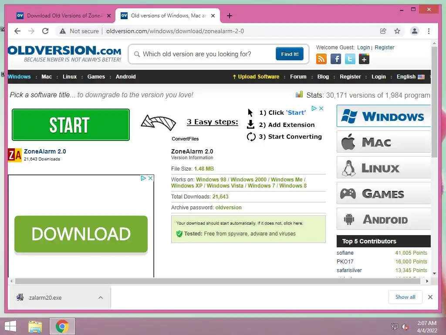Select Android in the navigation bar
The height and width of the screenshot is (335, 446).
tap(126, 77)
